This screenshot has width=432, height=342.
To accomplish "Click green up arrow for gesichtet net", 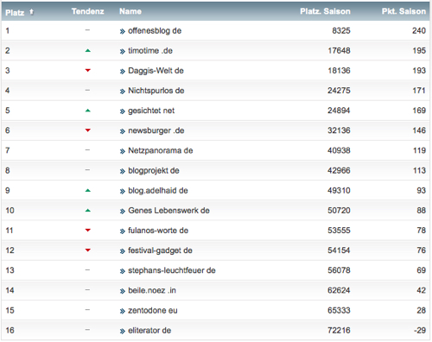I will 88,111.
